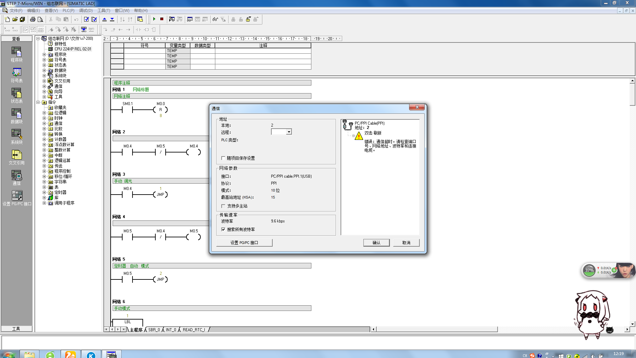Open the PLC(P) menu
Screen dimensions: 636x358
pos(68,11)
